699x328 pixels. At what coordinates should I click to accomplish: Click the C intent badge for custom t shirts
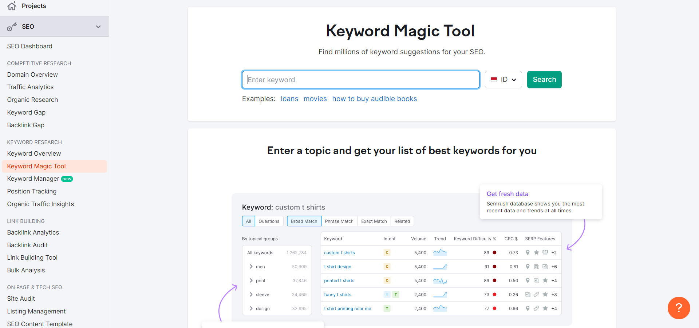[x=387, y=252]
